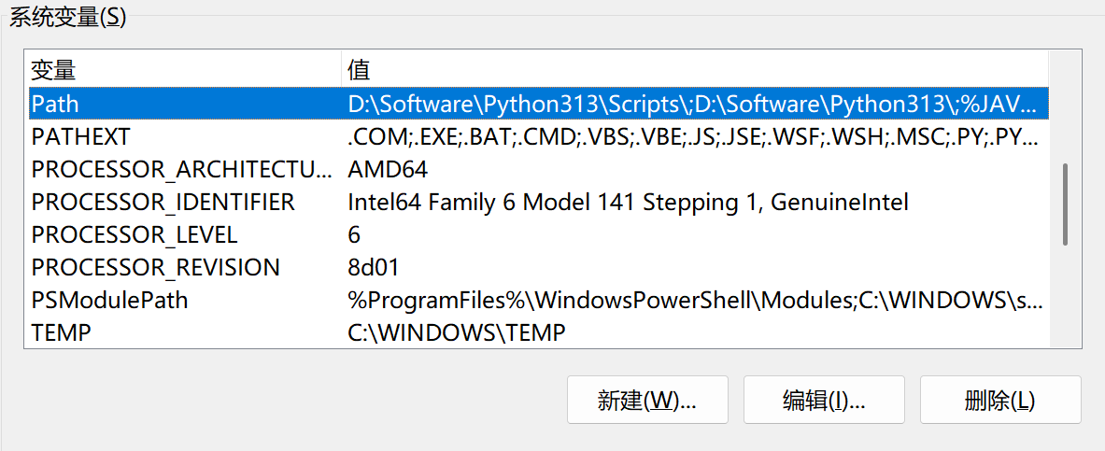
Task: Select the Path variable row
Action: pyautogui.click(x=56, y=103)
